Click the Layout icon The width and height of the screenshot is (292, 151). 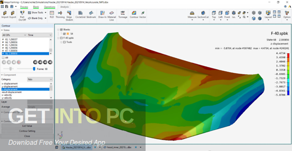pos(268,13)
